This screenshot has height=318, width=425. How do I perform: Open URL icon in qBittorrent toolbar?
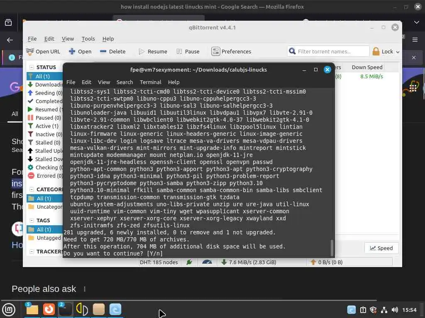[30, 51]
